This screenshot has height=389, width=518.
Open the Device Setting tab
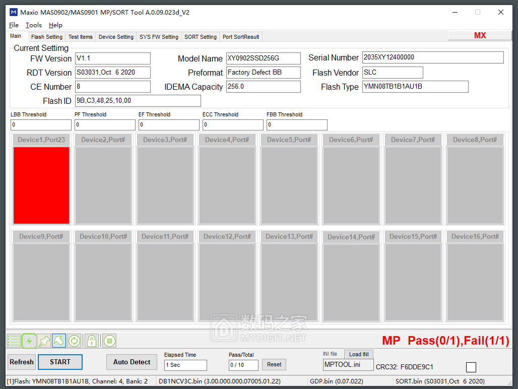pos(116,37)
